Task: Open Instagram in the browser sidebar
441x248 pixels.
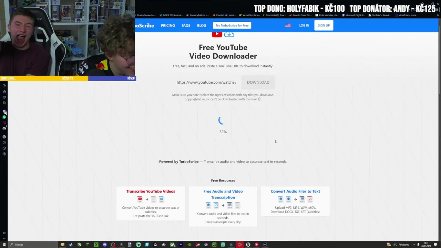Action: [x=4, y=123]
